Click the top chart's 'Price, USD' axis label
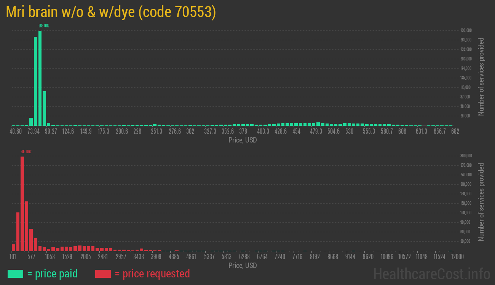This screenshot has width=495, height=285. 243,140
